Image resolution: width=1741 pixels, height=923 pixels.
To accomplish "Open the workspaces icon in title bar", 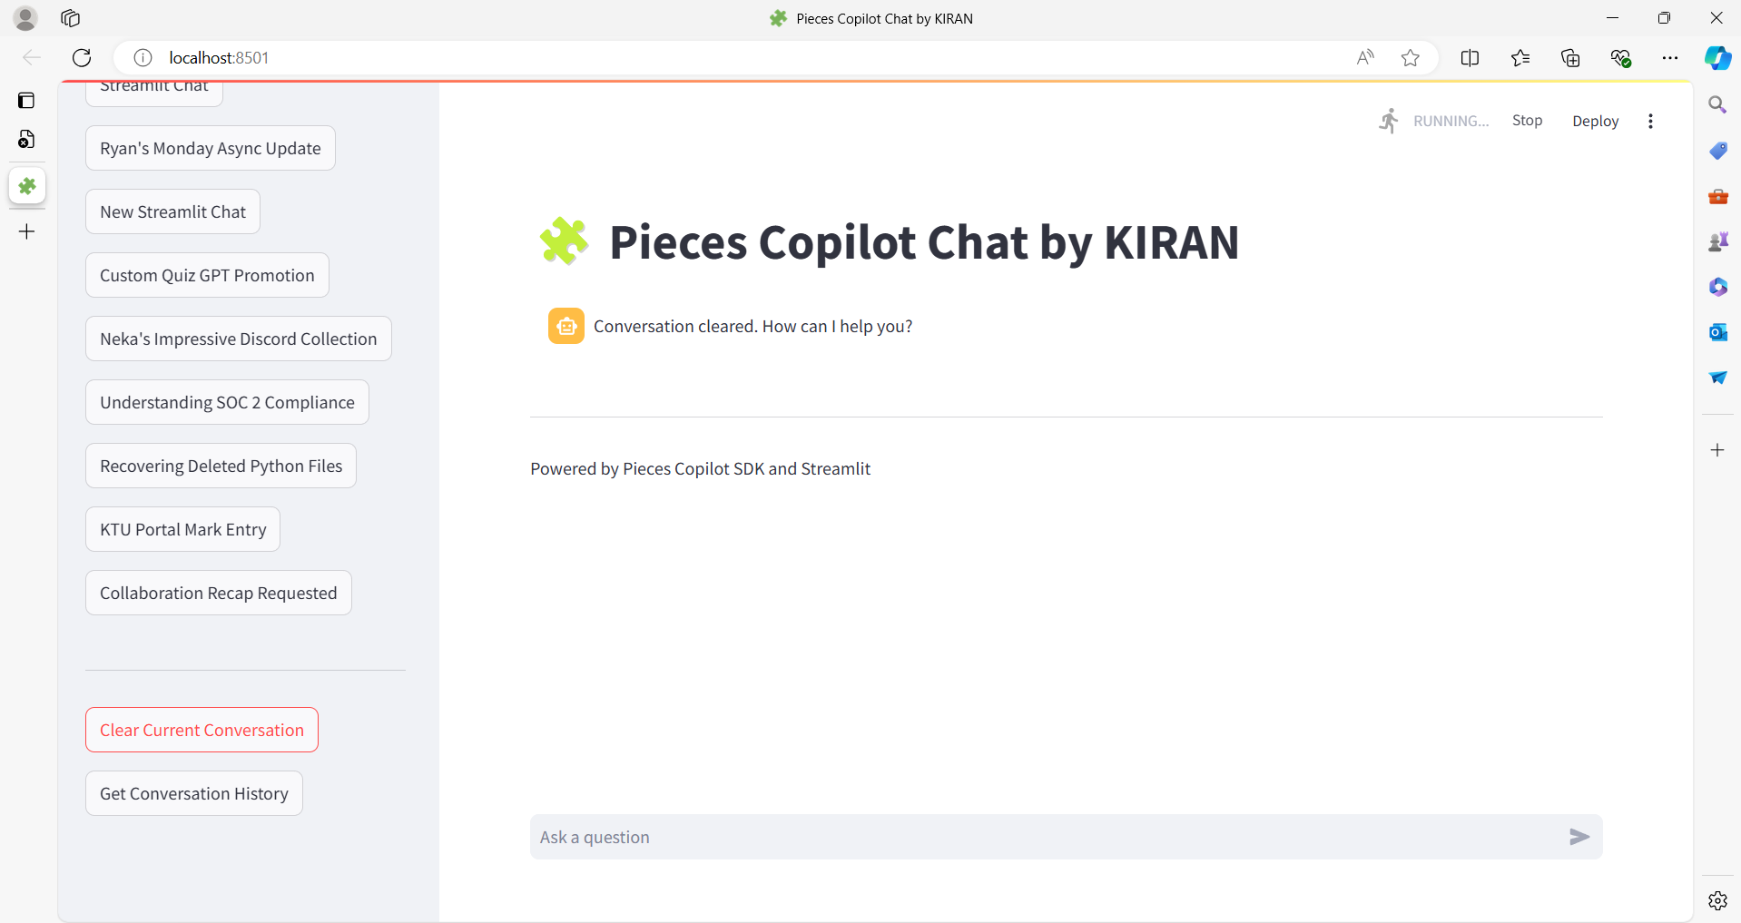I will pyautogui.click(x=71, y=18).
